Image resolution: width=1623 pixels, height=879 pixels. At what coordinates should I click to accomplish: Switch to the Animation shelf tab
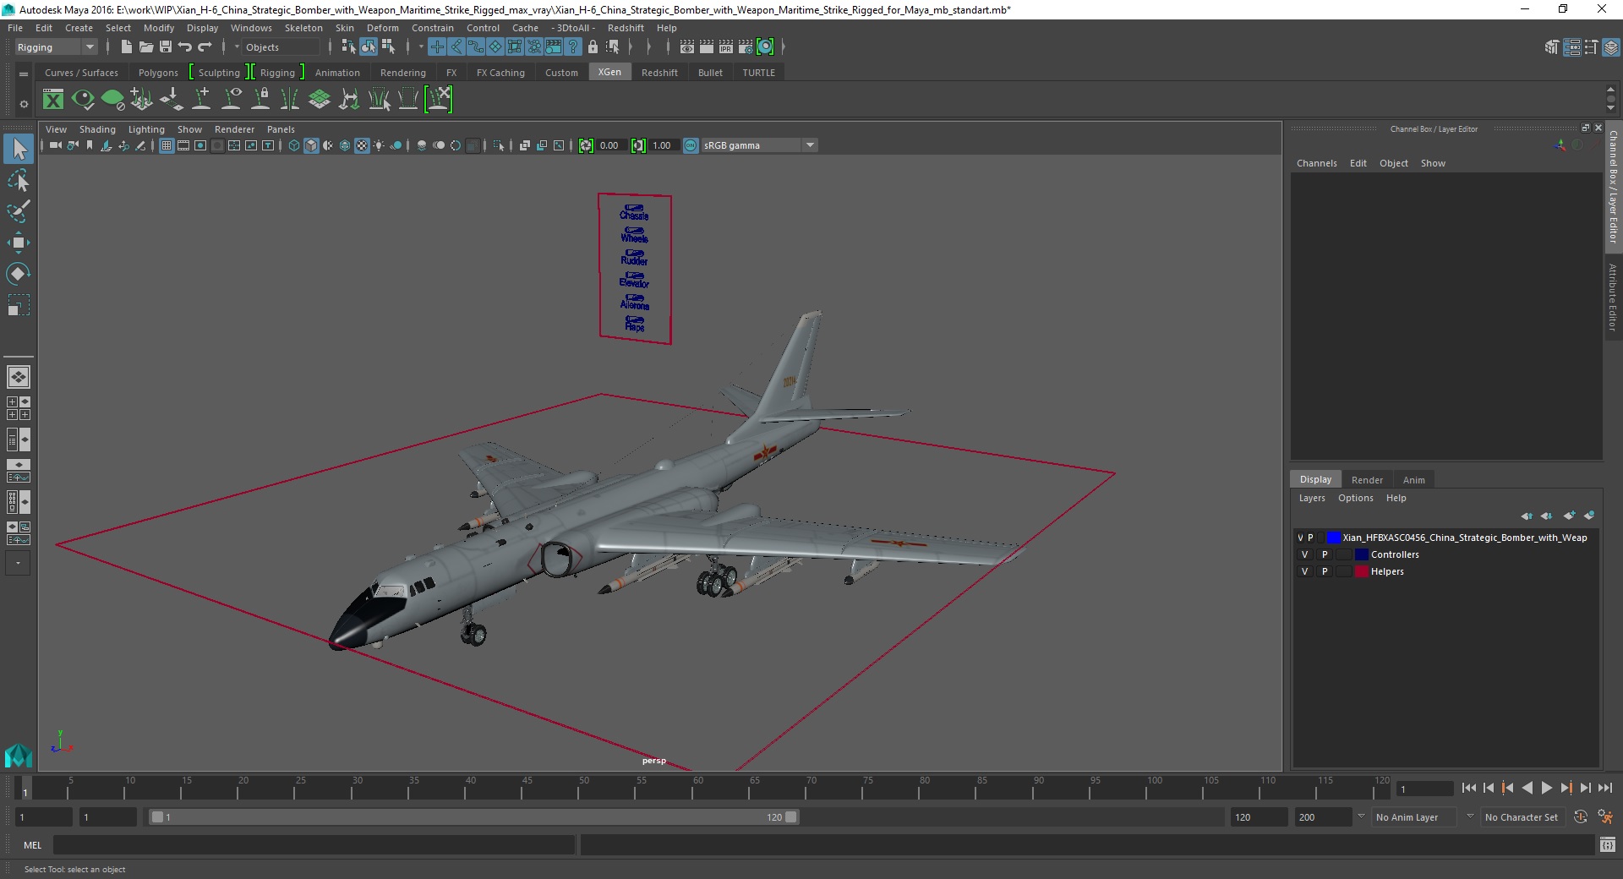coord(337,73)
